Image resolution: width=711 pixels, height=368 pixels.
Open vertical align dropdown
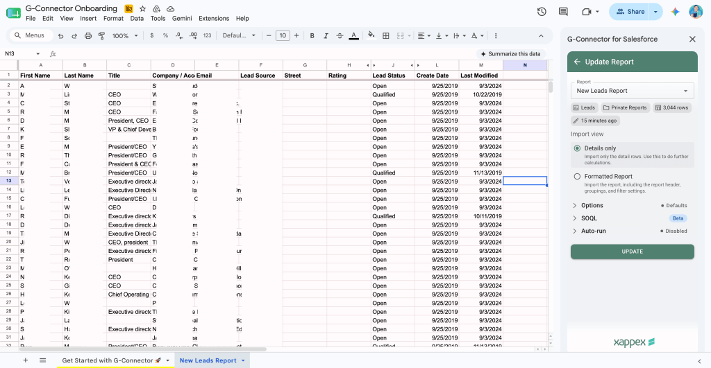pyautogui.click(x=441, y=36)
